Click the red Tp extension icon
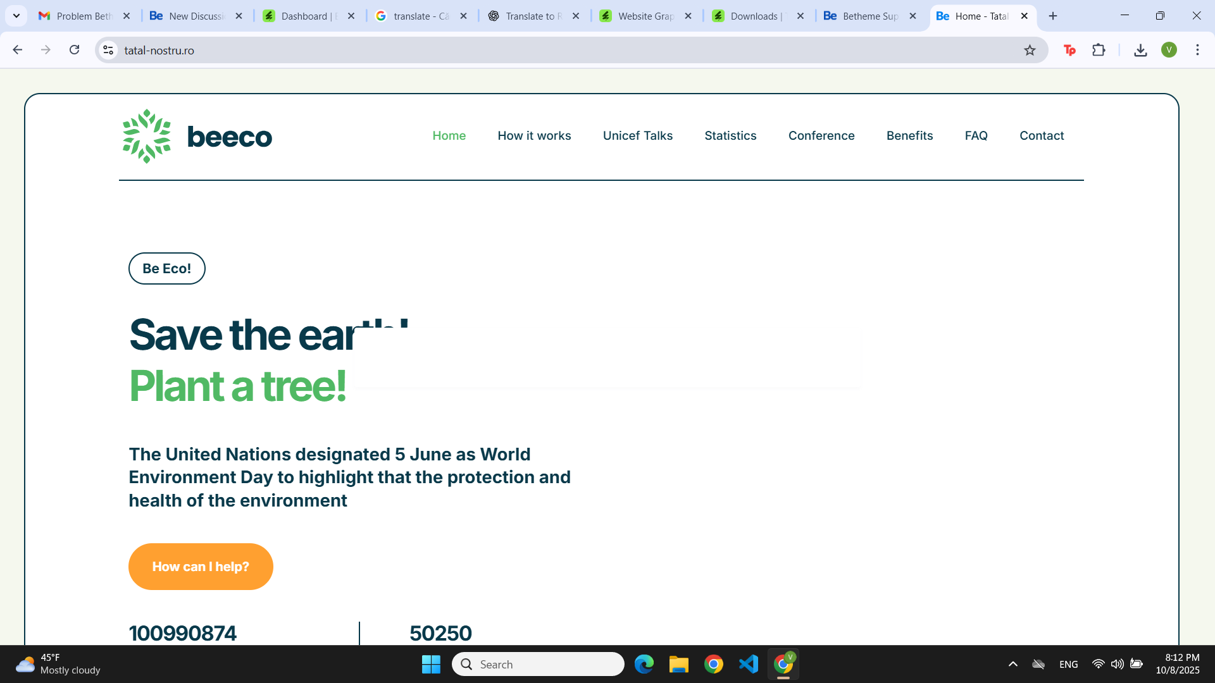Viewport: 1215px width, 683px height. [x=1069, y=50]
